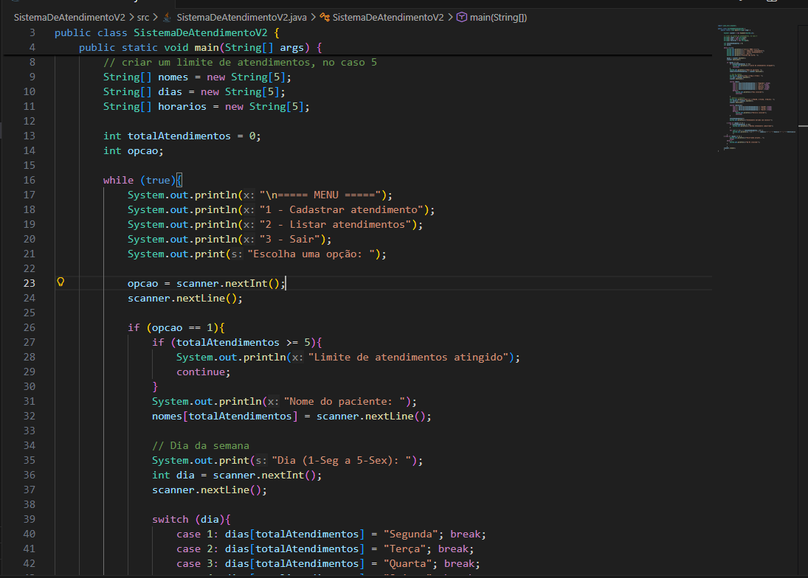Click line number 16 in the gutter
808x578 pixels.
coord(29,180)
